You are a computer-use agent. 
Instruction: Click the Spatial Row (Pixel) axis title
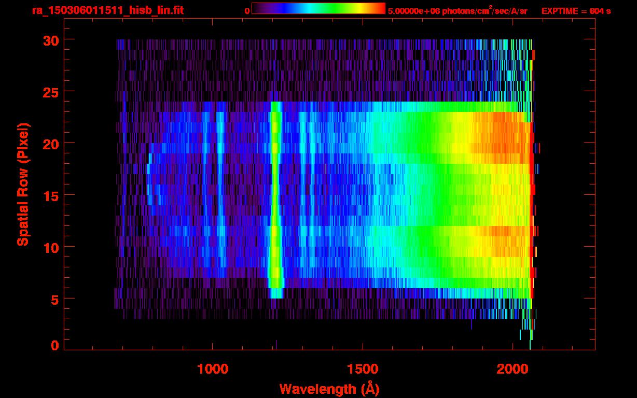(x=23, y=184)
